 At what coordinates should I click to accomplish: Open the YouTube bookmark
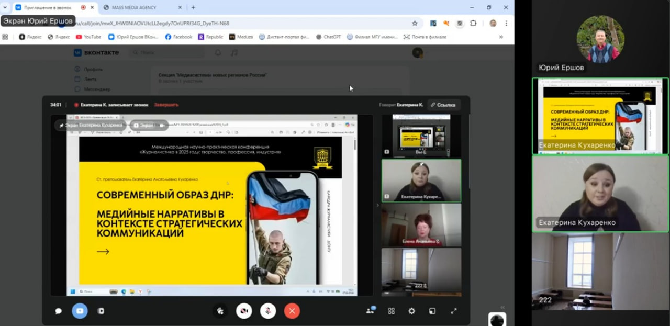(x=88, y=37)
